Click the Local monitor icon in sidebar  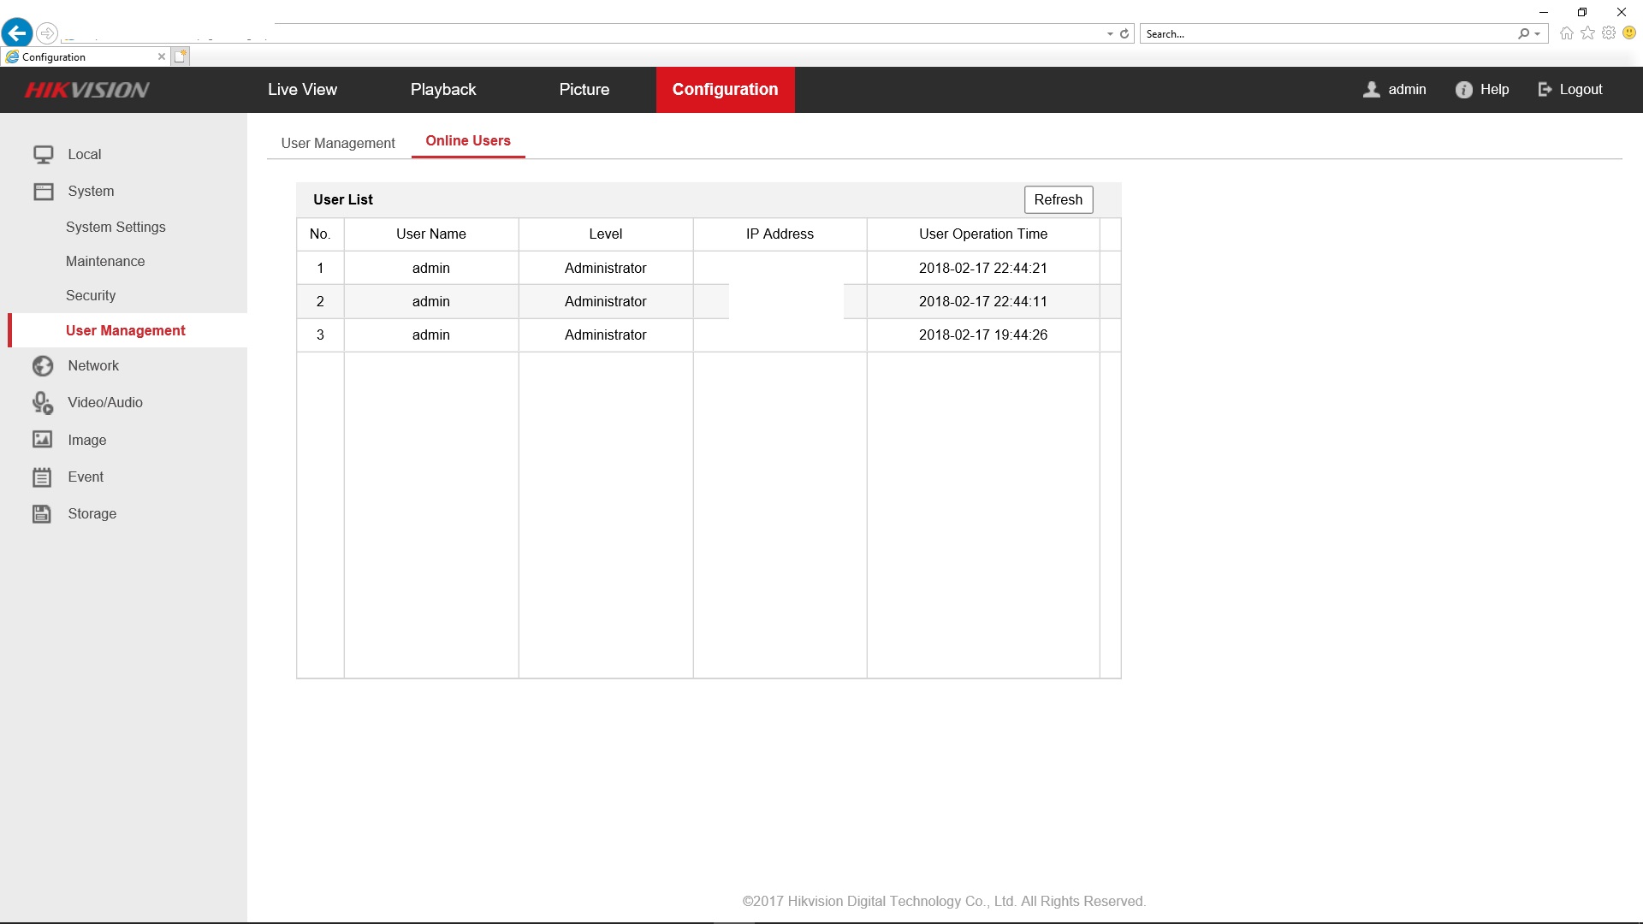43,155
